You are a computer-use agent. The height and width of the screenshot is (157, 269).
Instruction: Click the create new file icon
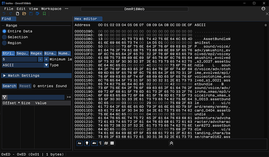coord(18,14)
